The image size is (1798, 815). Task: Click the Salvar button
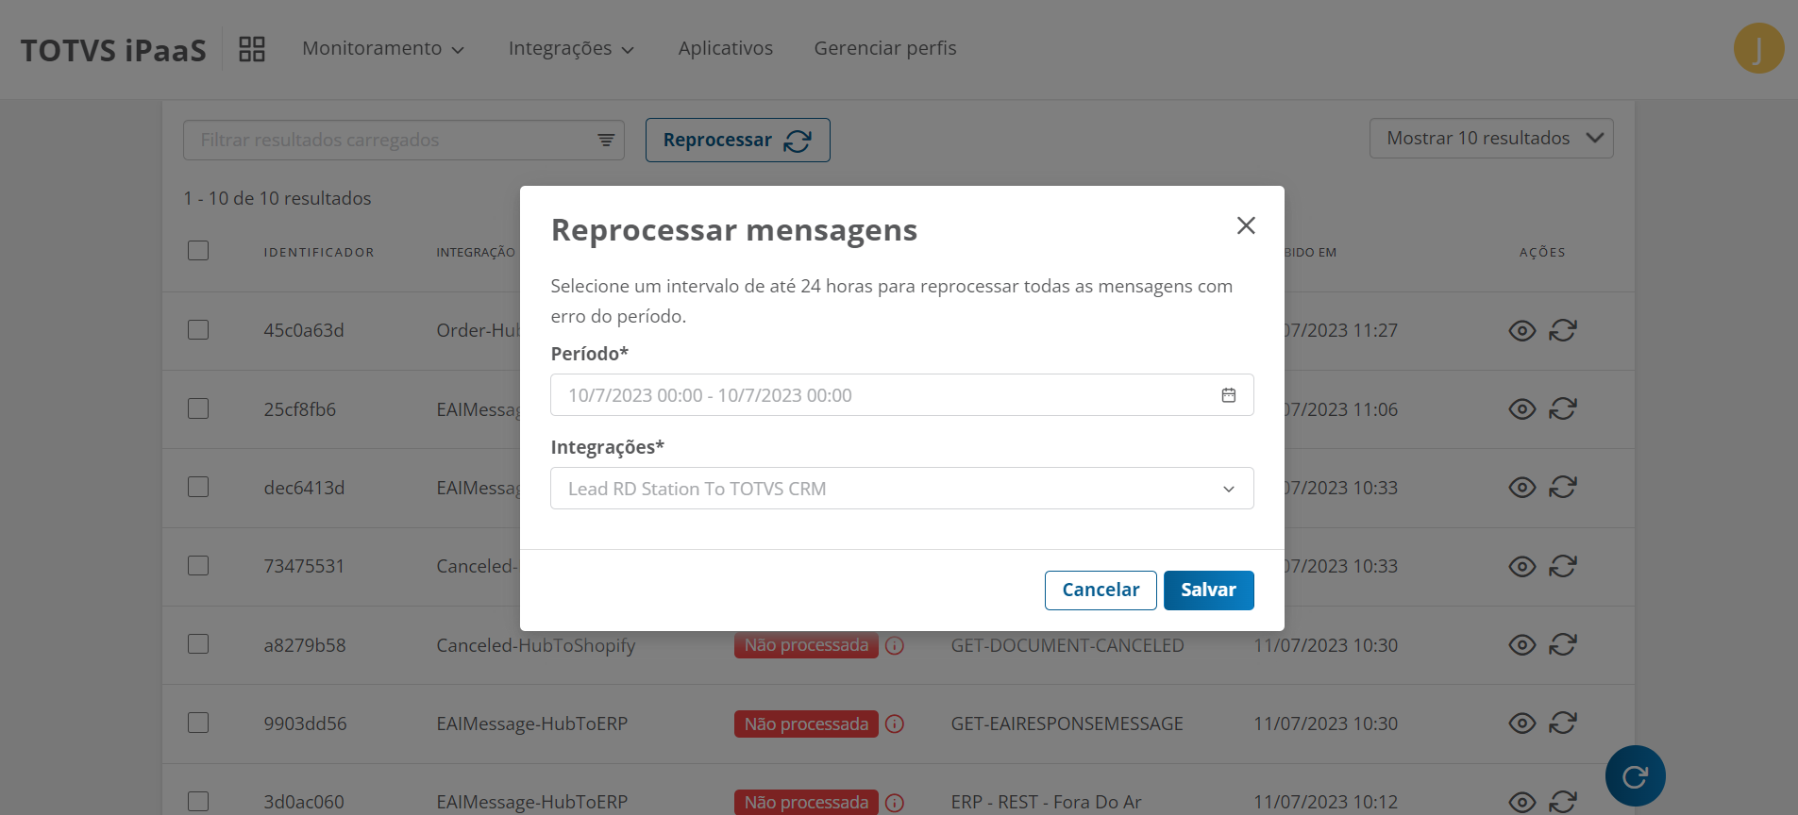[1207, 590]
